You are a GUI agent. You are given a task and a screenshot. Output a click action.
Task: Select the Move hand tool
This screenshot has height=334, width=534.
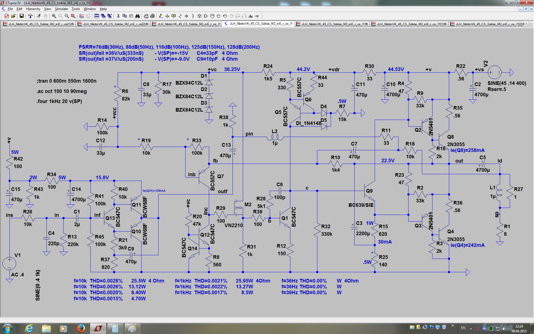(x=212, y=16)
